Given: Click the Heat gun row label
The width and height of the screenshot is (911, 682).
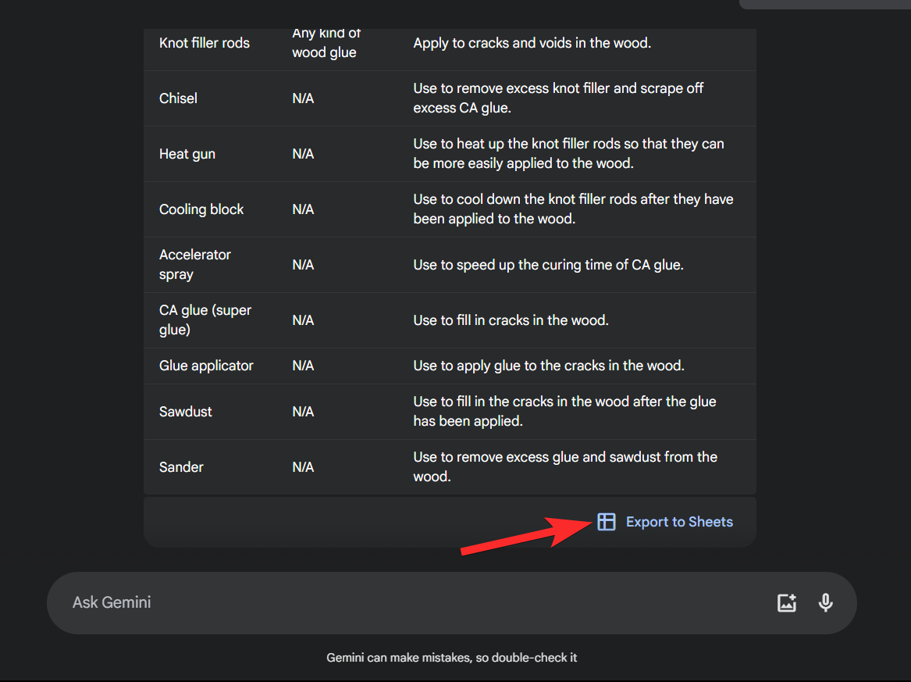Looking at the screenshot, I should (x=187, y=154).
